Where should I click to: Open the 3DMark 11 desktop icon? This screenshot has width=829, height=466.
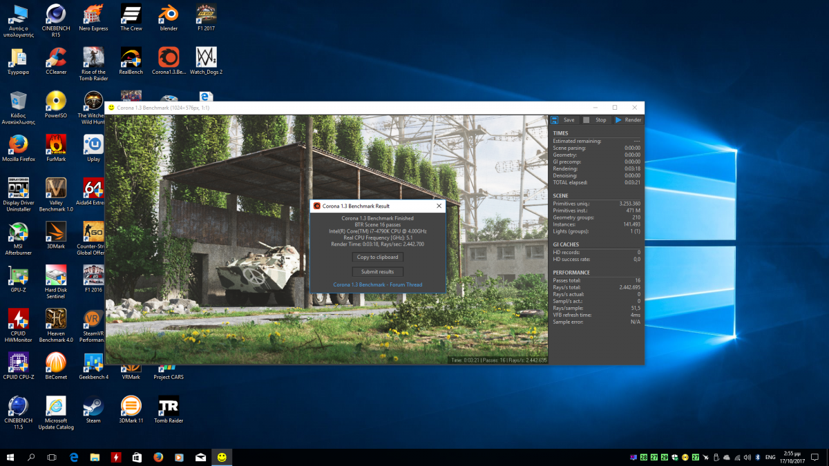[x=131, y=409]
